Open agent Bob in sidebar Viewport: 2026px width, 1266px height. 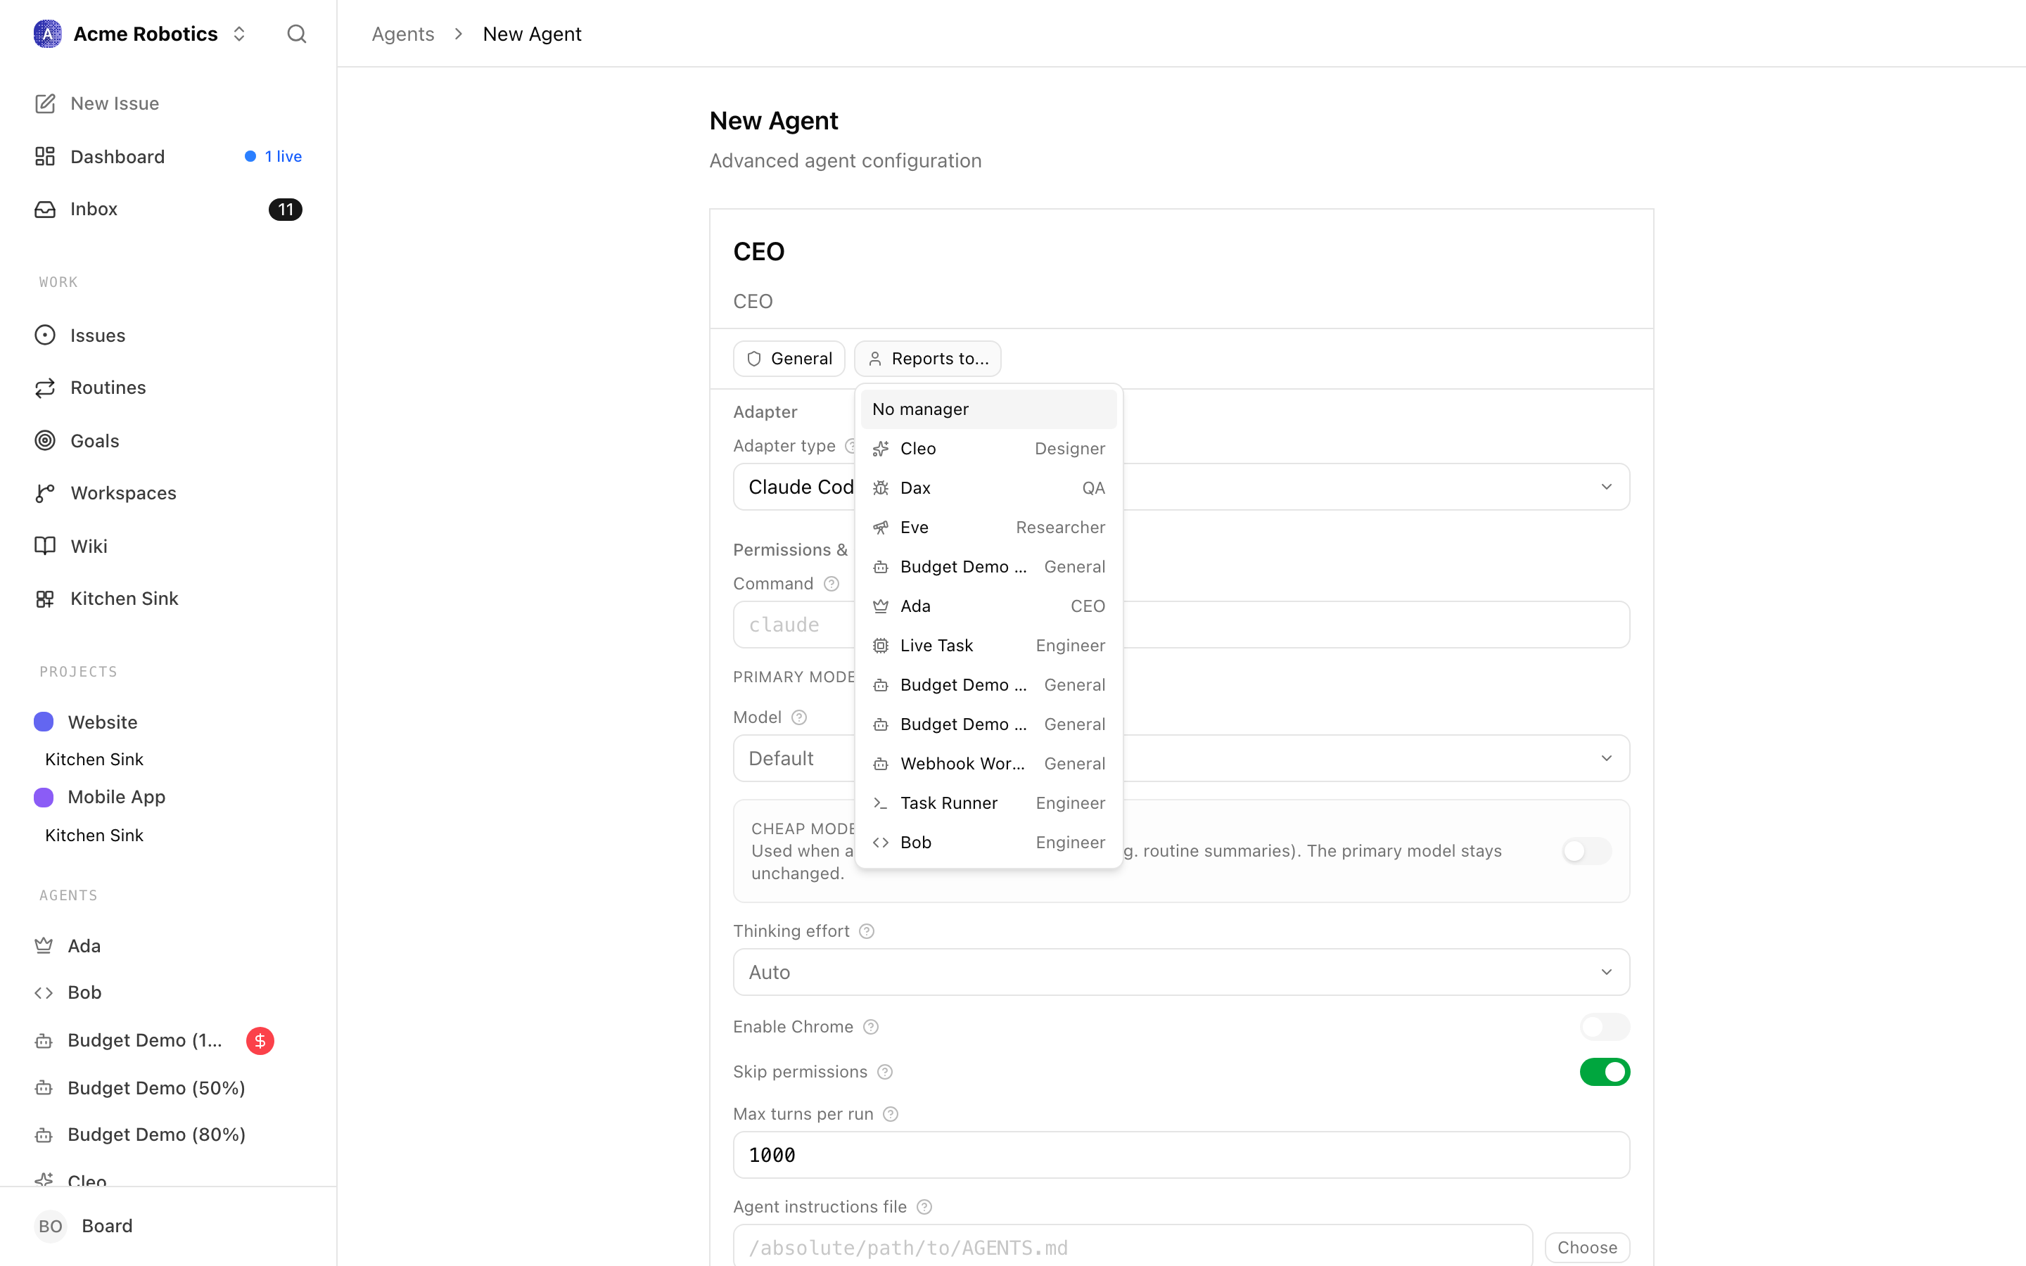167,992
